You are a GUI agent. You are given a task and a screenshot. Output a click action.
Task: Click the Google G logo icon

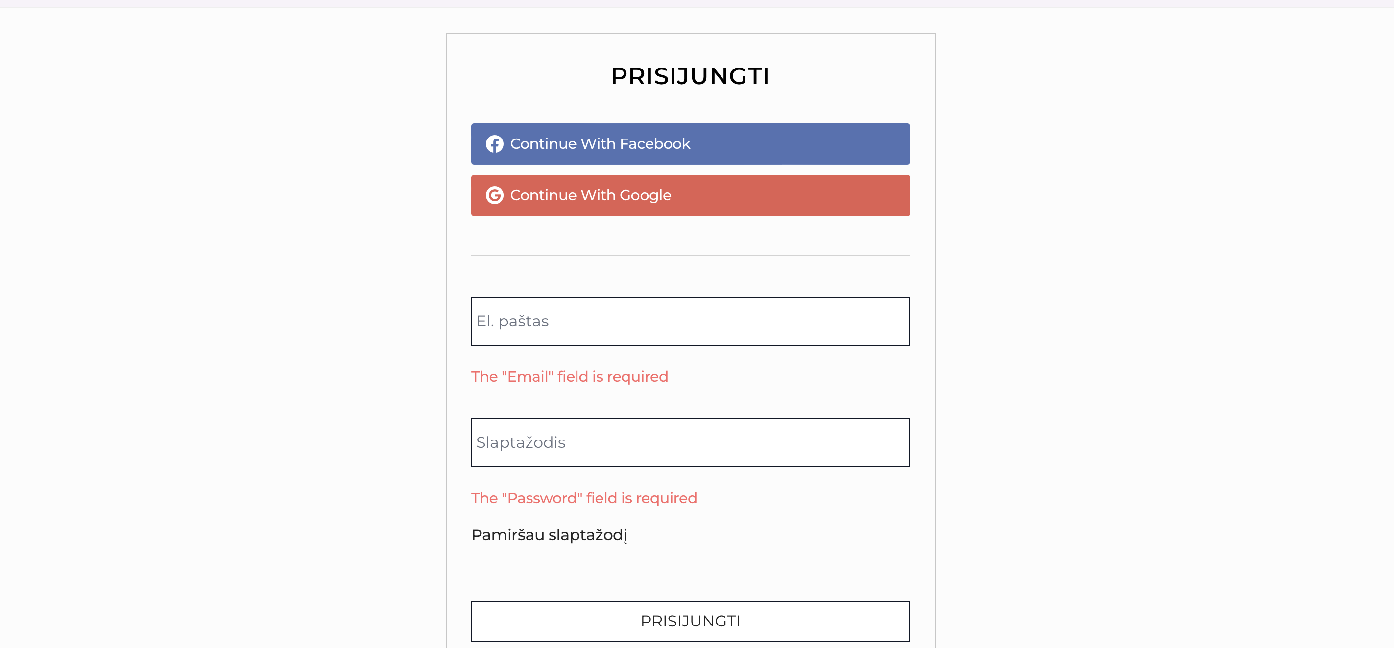[x=494, y=195]
